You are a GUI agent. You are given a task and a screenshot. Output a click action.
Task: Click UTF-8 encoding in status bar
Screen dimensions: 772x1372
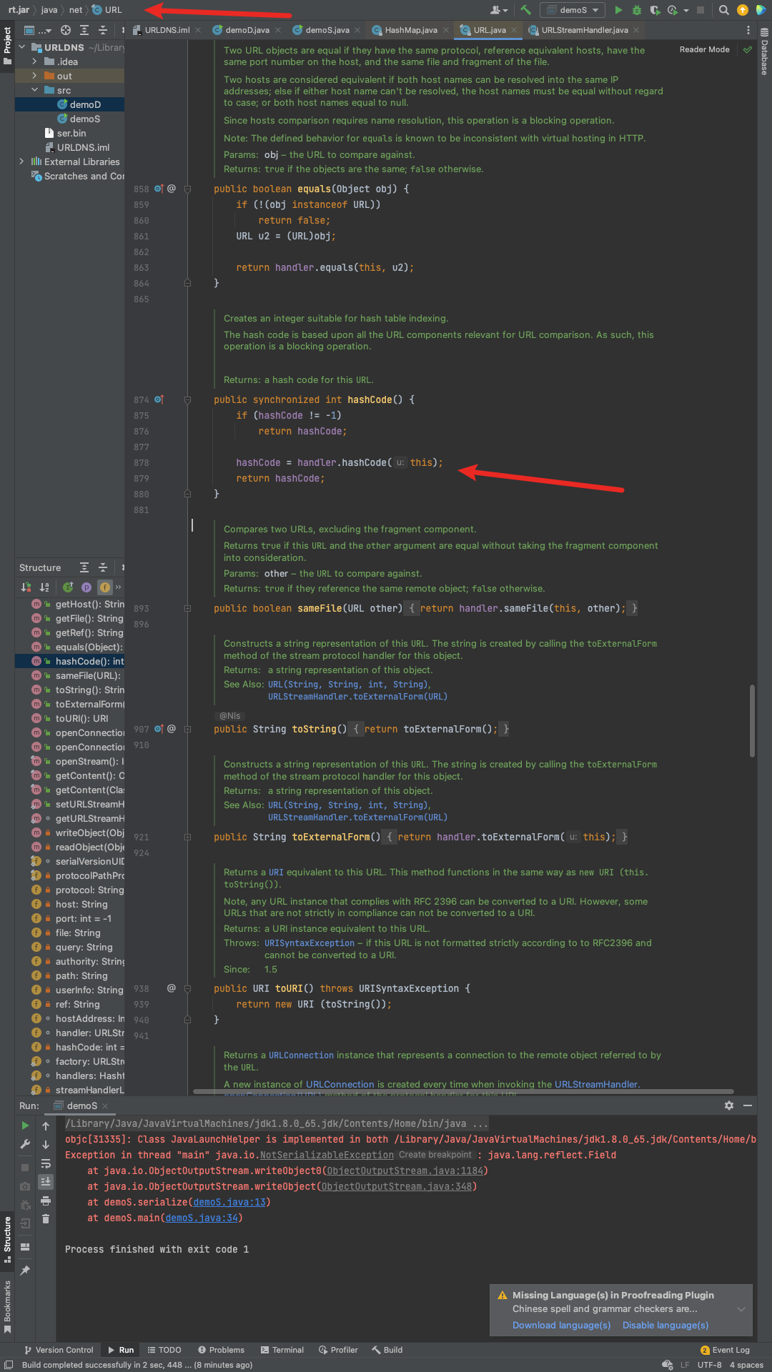click(x=709, y=1365)
